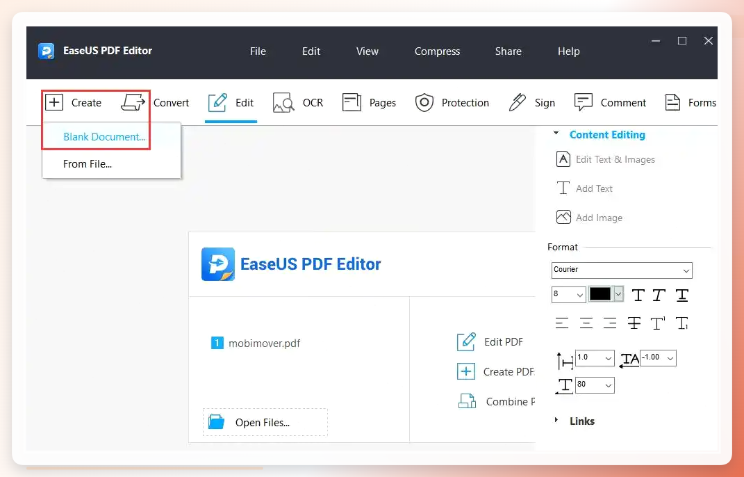The image size is (744, 477).
Task: Click the Format section heading
Action: click(x=562, y=247)
